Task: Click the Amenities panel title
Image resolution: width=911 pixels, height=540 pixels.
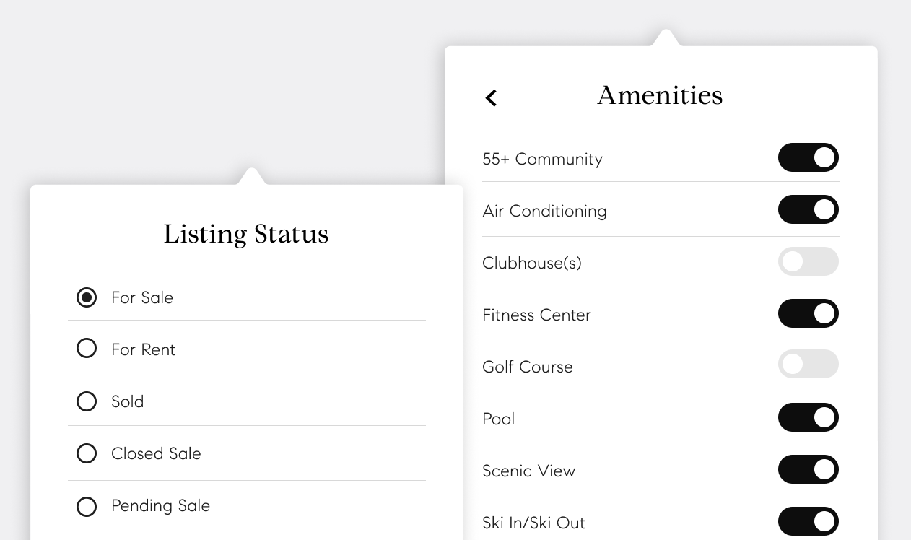Action: coord(660,95)
